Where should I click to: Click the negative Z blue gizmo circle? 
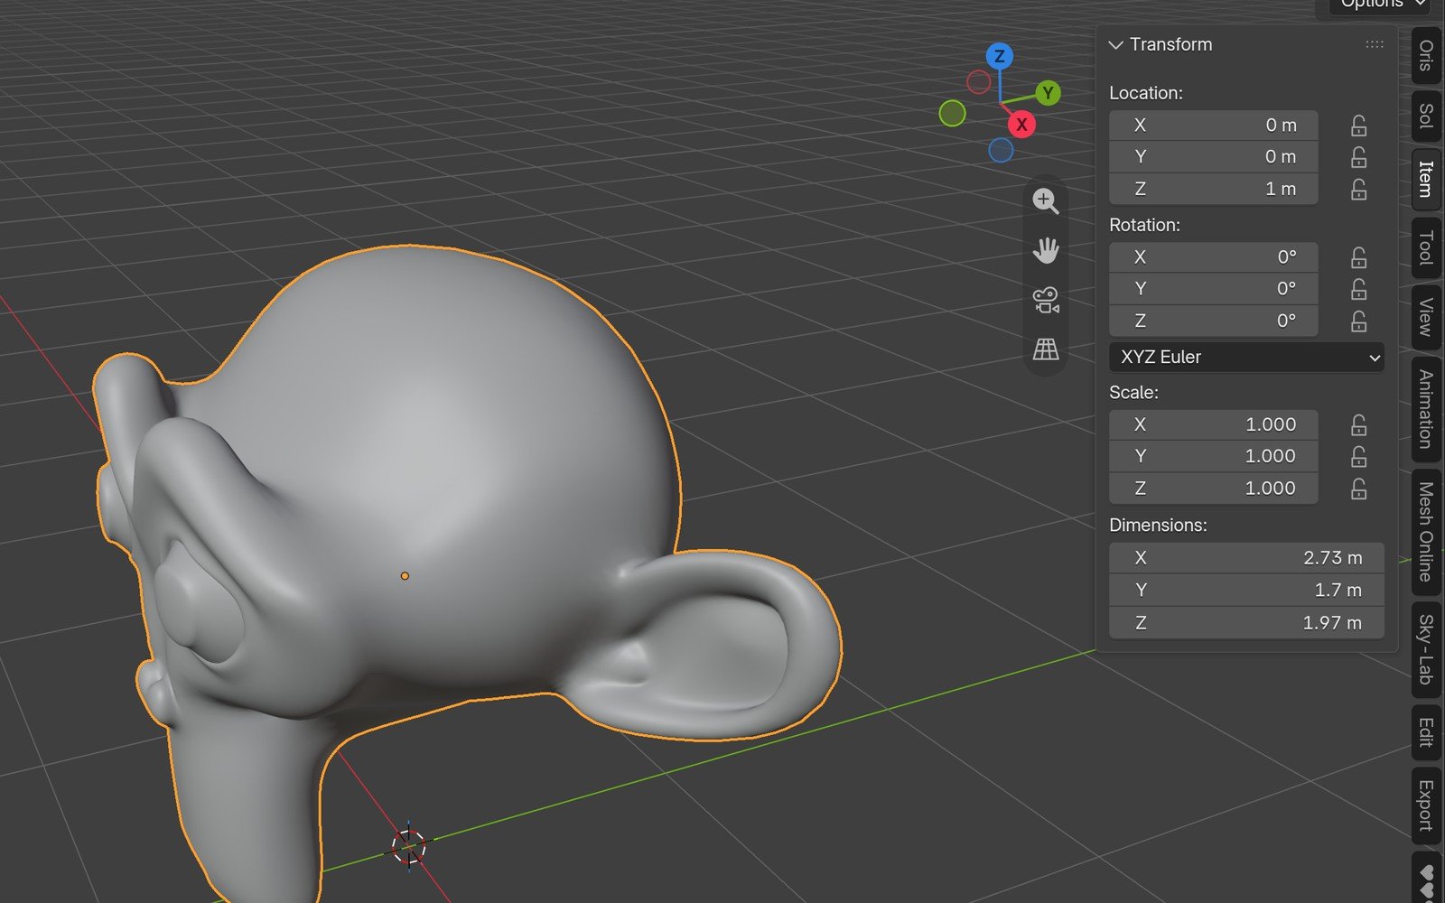(1001, 151)
